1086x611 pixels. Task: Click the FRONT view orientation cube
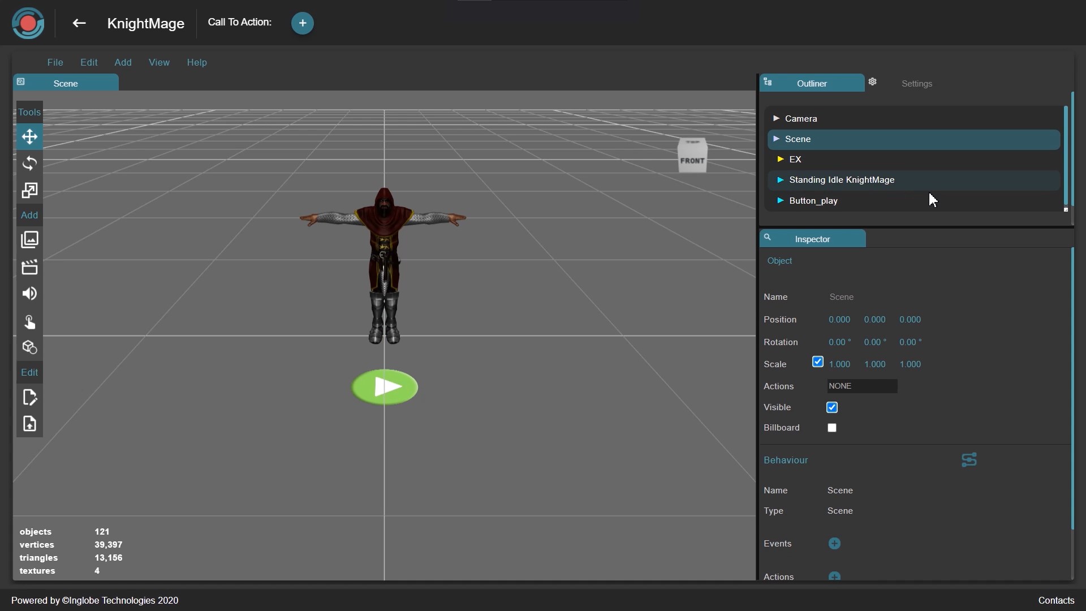point(692,156)
